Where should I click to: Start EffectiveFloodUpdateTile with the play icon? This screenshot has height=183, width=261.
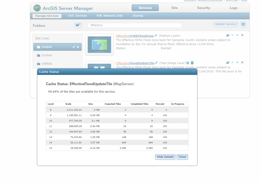pos(233,62)
